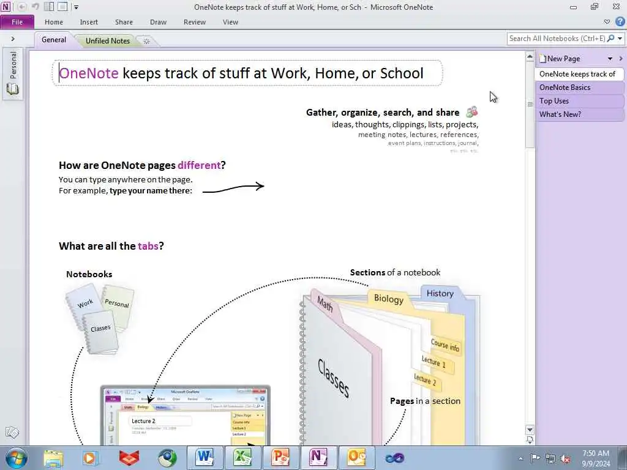
Task: Click in the Search All Notebooks box
Action: click(557, 39)
